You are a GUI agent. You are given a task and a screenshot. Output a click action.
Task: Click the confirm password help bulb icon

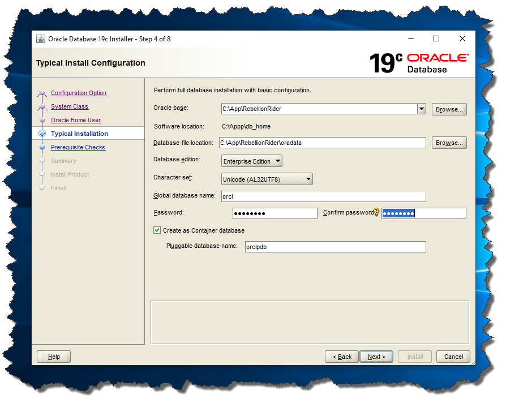pyautogui.click(x=378, y=211)
